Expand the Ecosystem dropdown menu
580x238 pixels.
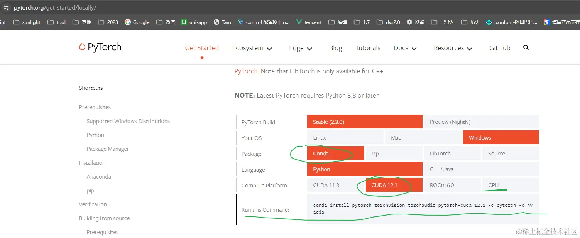[252, 48]
